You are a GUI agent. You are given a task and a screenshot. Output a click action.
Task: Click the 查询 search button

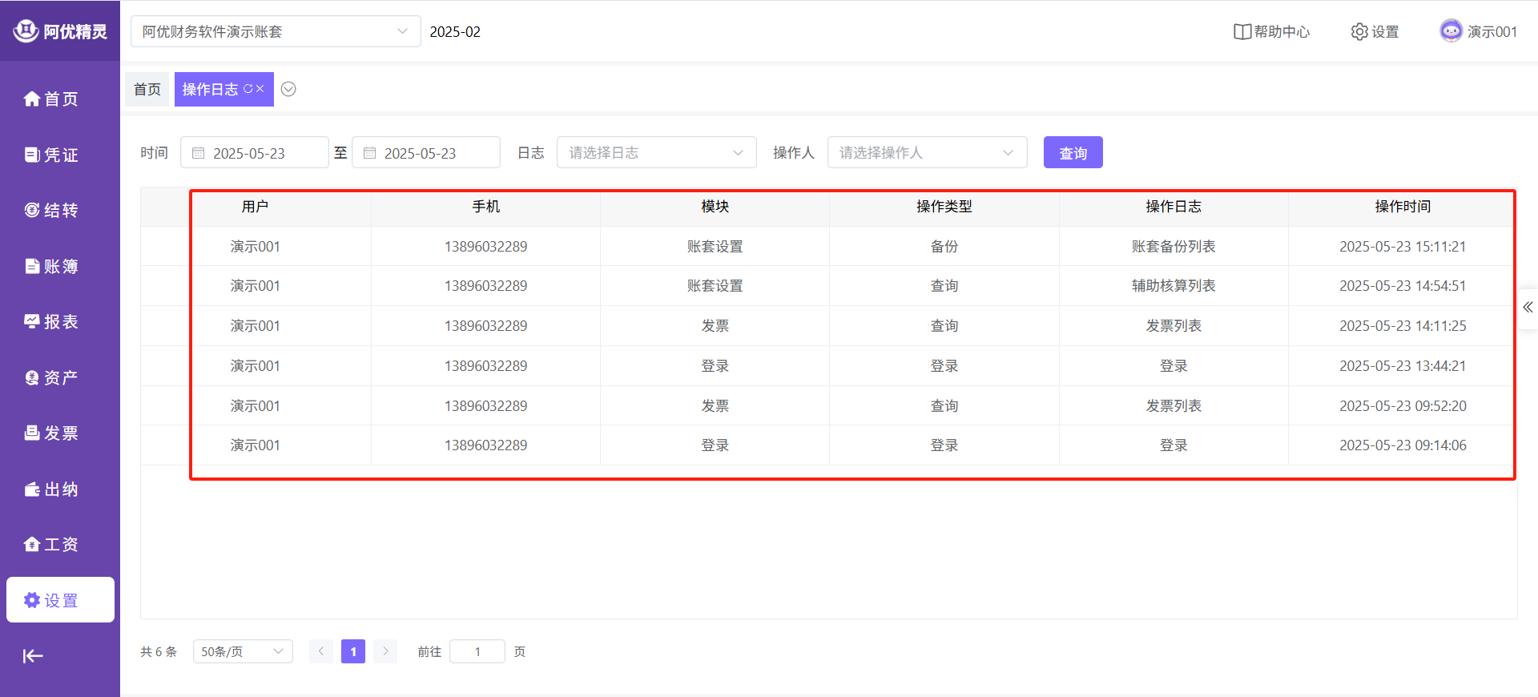click(x=1073, y=152)
